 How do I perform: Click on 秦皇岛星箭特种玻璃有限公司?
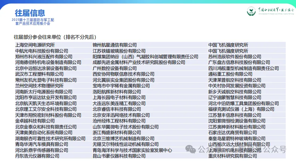tap(237, 139)
